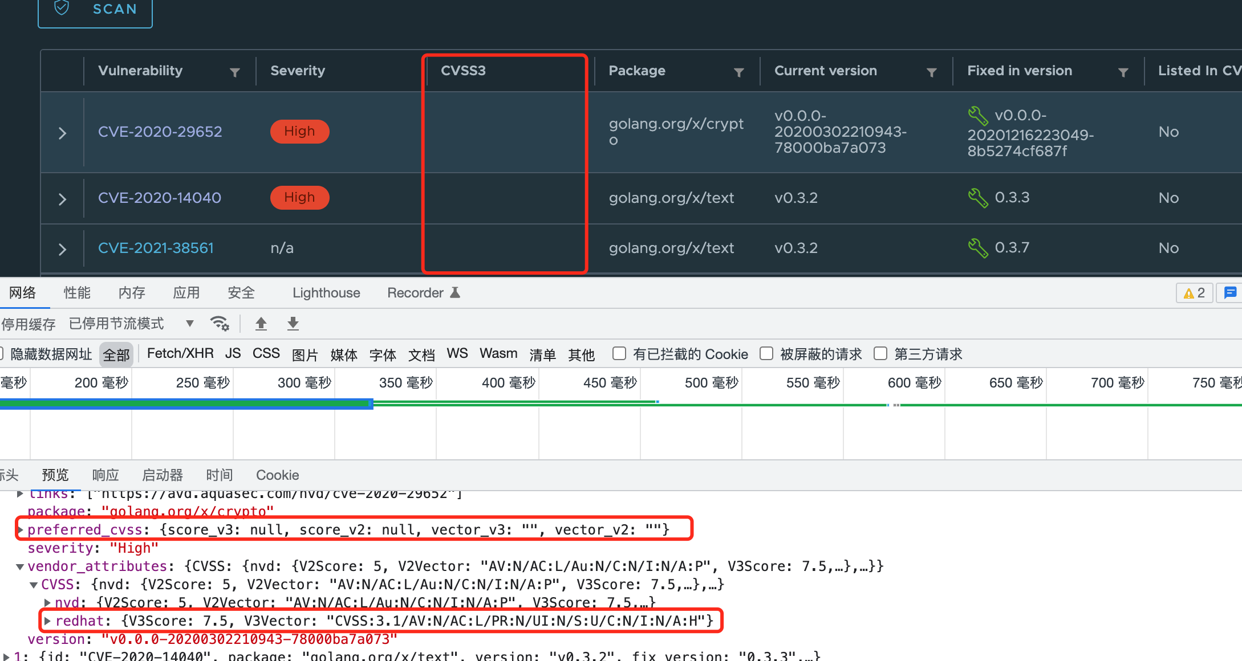Expand the CVE-2020-29652 row details
Screen dimensions: 1242x661
click(62, 132)
